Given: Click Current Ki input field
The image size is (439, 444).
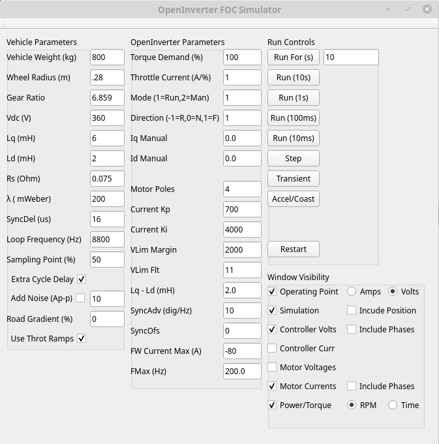Looking at the screenshot, I should (242, 230).
